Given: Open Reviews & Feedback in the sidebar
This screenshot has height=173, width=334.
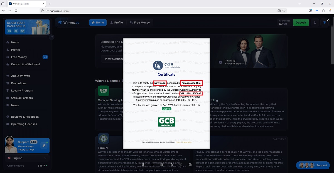Looking at the screenshot, I should pos(27,117).
